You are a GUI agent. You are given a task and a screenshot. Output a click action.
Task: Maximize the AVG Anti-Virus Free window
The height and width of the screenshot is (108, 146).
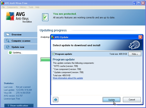[139, 3]
